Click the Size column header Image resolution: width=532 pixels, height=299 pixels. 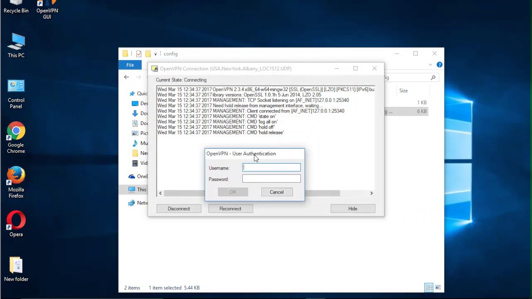pyautogui.click(x=404, y=91)
